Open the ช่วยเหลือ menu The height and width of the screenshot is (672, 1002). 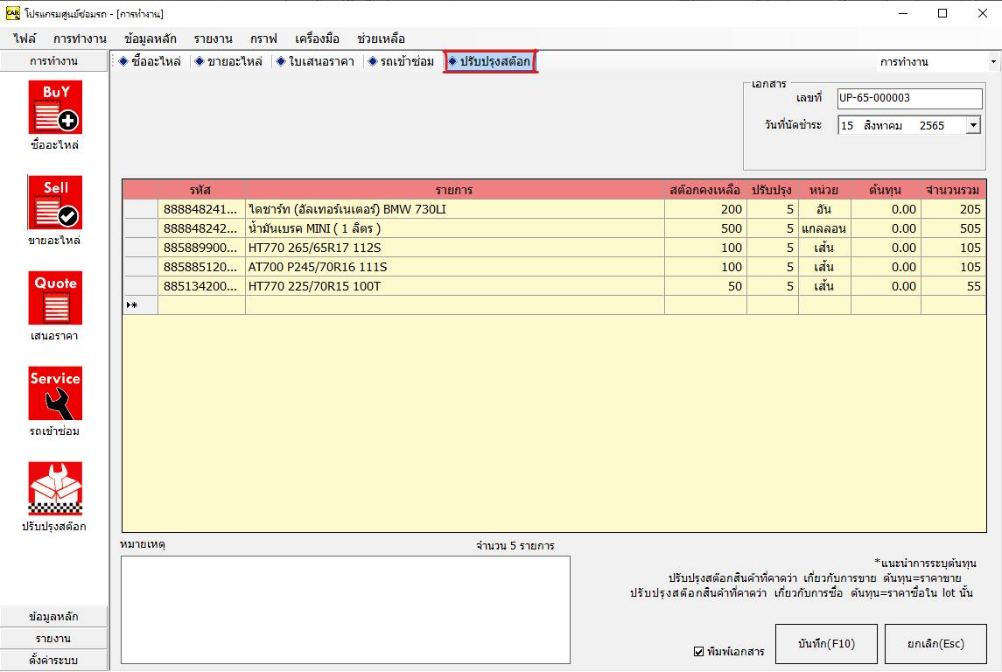coord(381,38)
